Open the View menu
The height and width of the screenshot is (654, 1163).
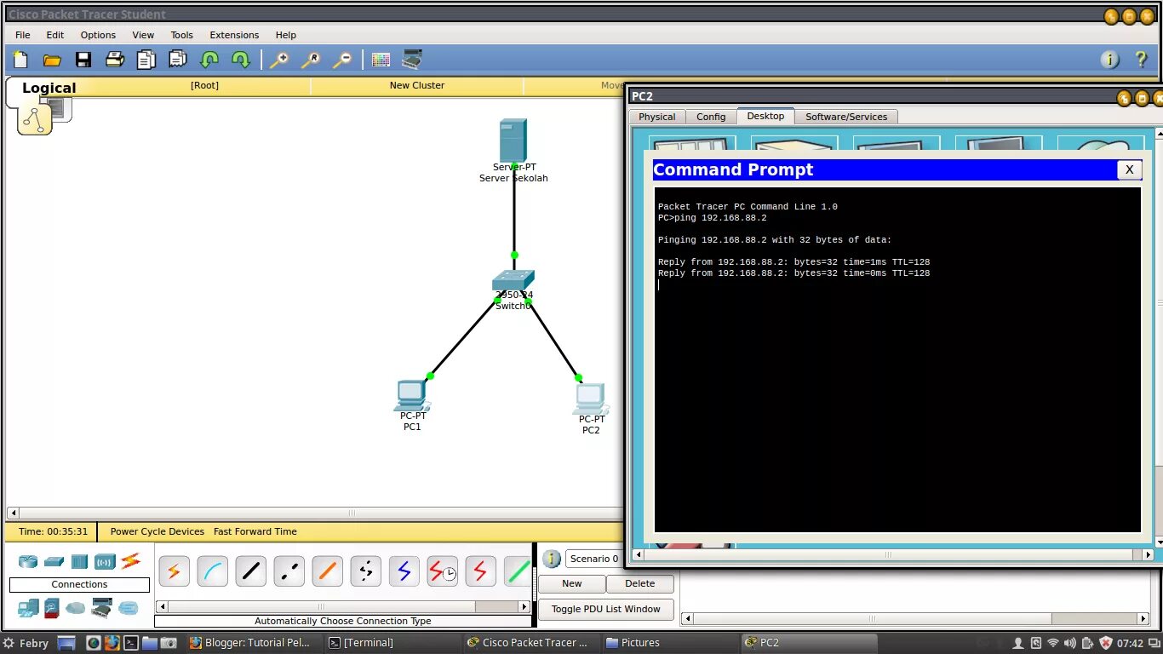click(x=143, y=35)
